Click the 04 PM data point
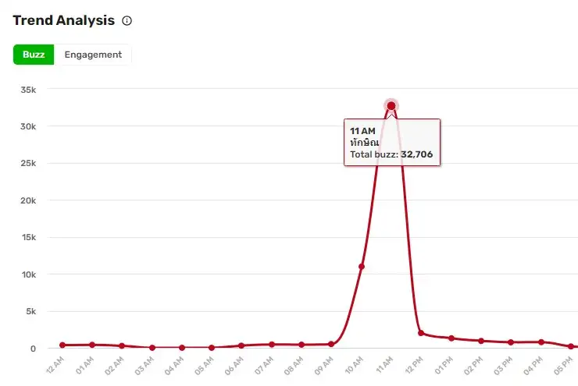578x386 pixels. [541, 342]
